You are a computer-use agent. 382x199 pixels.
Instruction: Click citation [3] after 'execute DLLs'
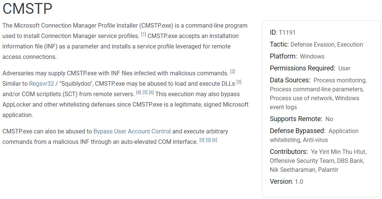[x=239, y=82]
